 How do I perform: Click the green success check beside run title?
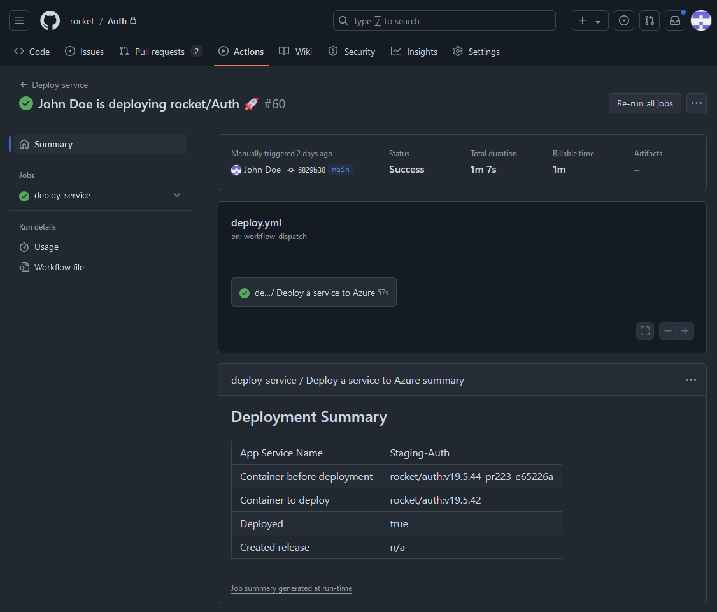click(x=26, y=104)
